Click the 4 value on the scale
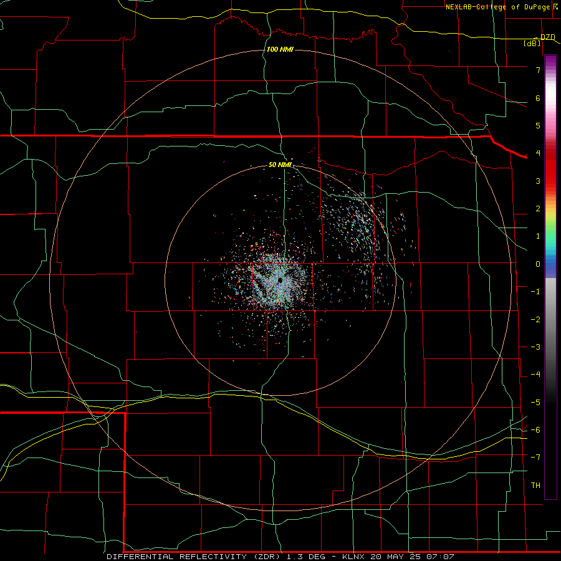 coord(538,153)
